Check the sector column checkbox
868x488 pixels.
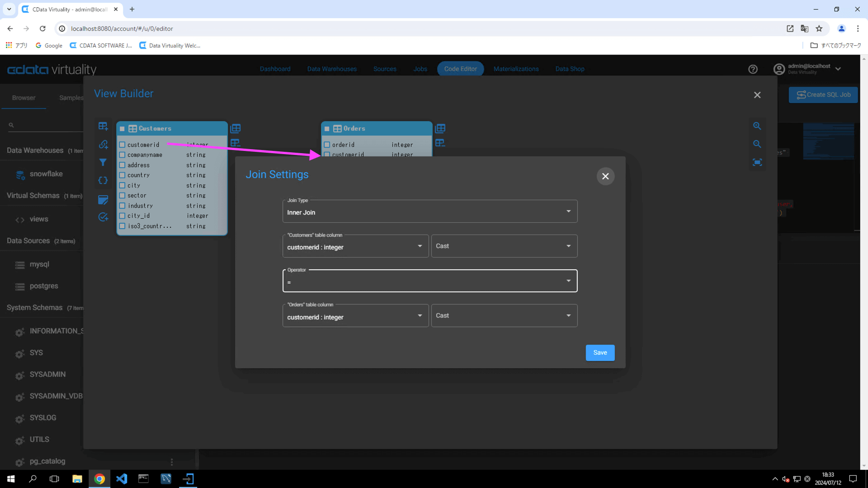(x=122, y=195)
